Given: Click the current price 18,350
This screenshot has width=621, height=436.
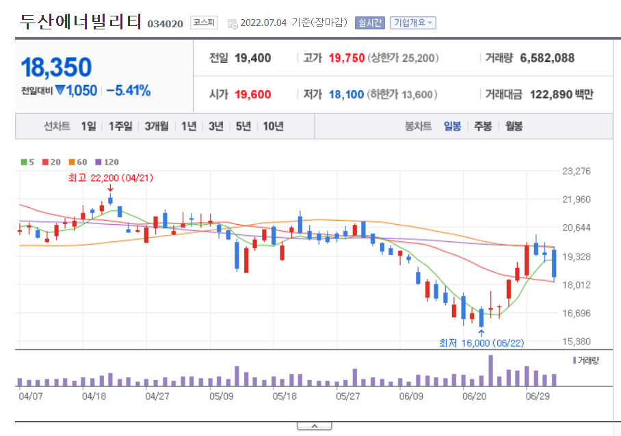Looking at the screenshot, I should point(56,67).
